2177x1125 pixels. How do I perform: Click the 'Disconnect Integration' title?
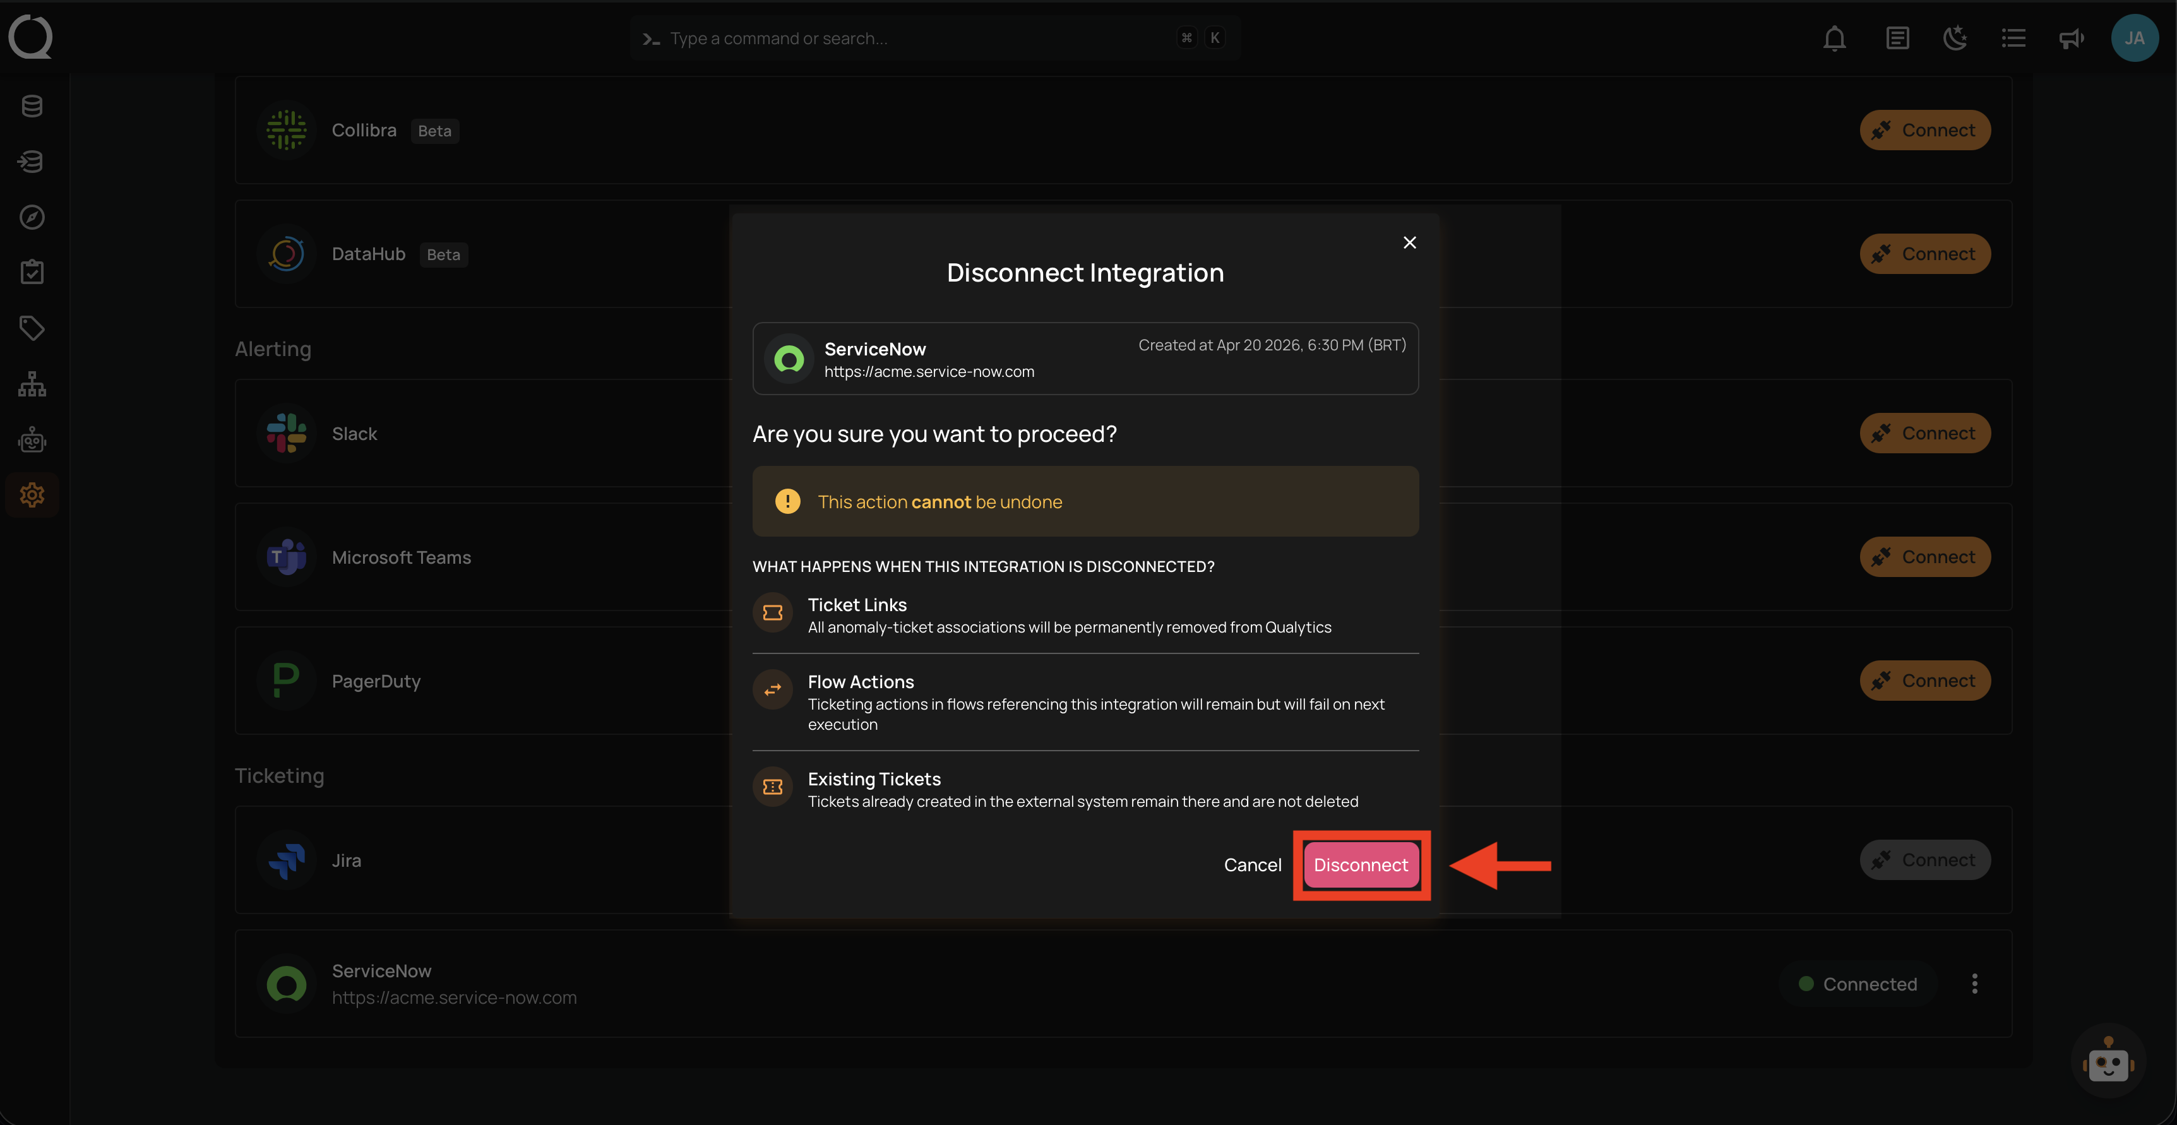point(1085,272)
